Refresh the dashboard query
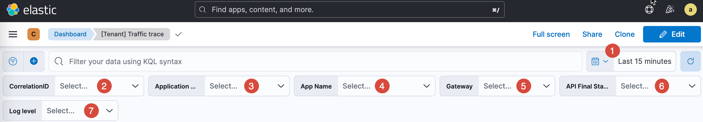 point(690,62)
